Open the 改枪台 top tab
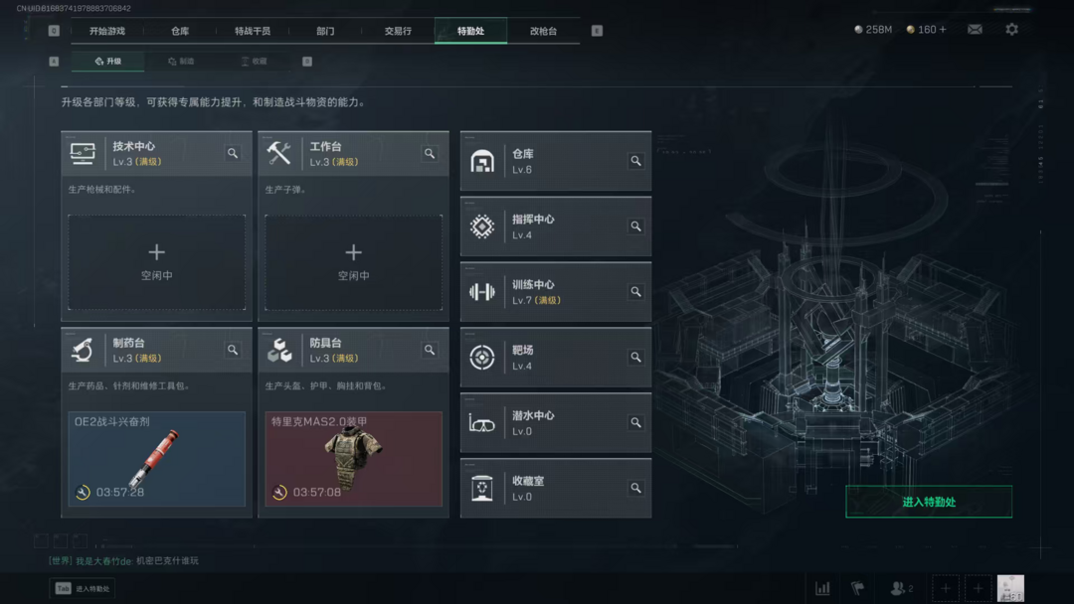1074x604 pixels. tap(543, 31)
